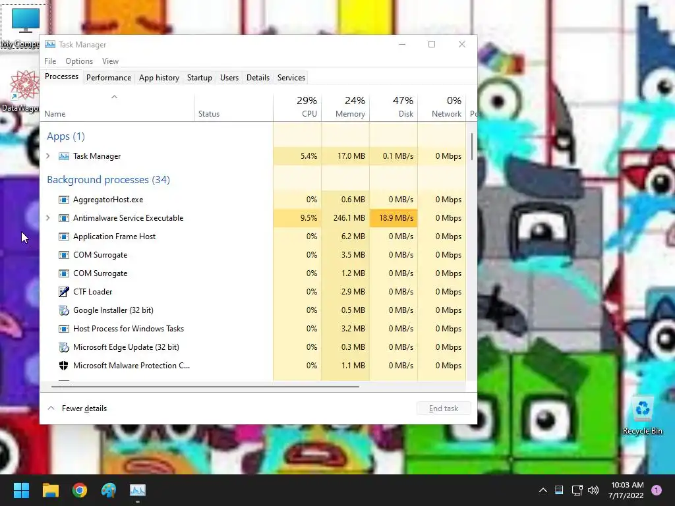Click the network status tray icon
The height and width of the screenshot is (506, 675).
pyautogui.click(x=577, y=490)
